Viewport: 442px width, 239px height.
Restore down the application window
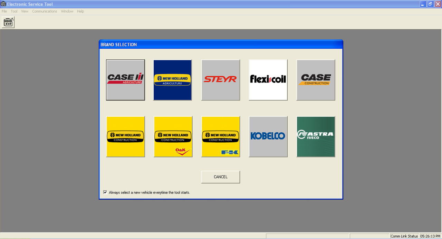click(430, 4)
